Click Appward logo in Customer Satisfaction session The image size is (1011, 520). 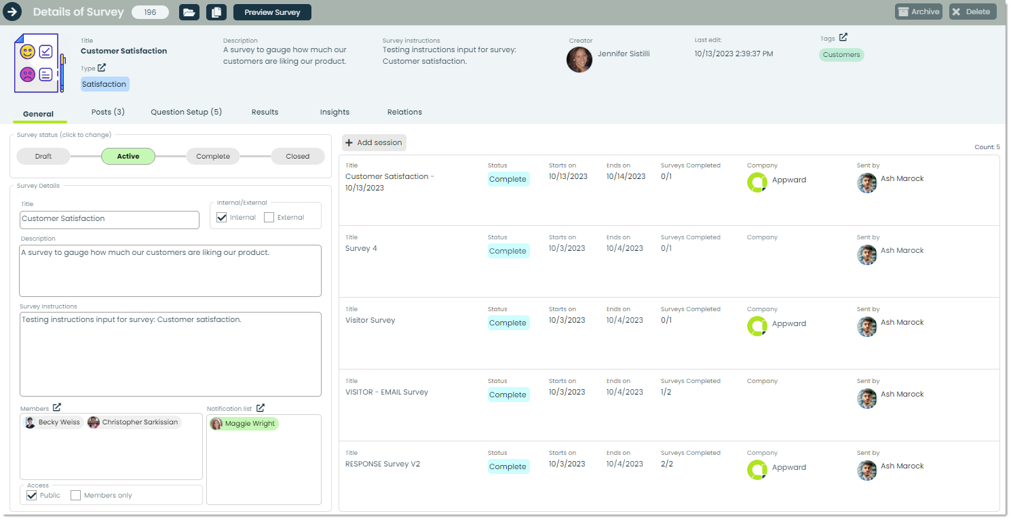[x=757, y=182]
